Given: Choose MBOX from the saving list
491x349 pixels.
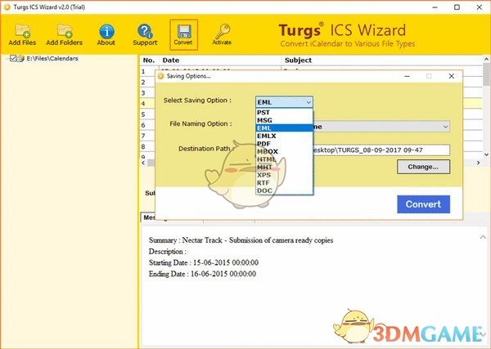Looking at the screenshot, I should click(284, 152).
